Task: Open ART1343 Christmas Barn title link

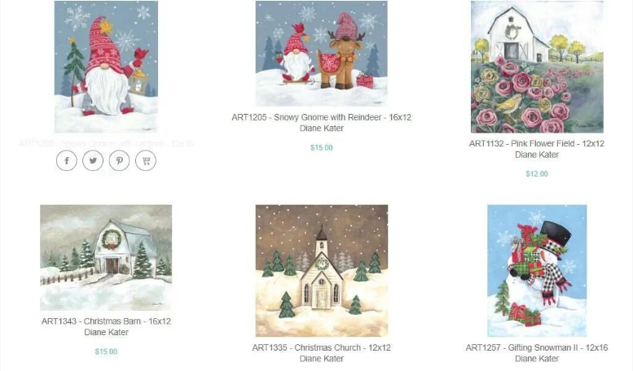Action: 106,321
